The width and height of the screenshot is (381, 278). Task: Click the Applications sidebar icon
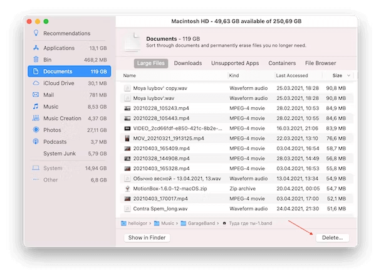pos(36,48)
